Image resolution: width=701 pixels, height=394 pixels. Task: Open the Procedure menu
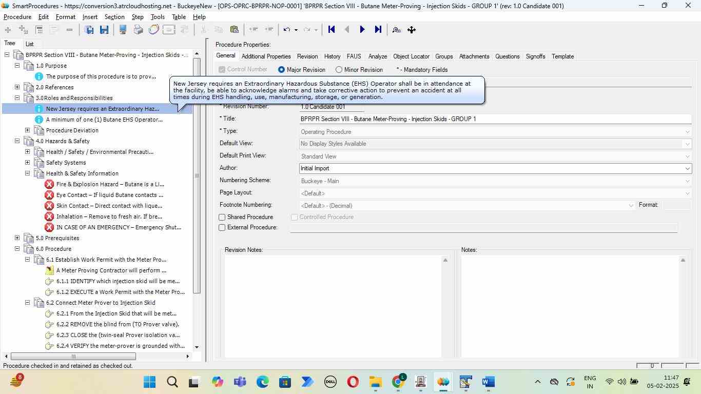(17, 17)
